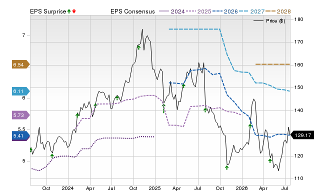Click the 2026 label on the time axis
Screen dimensions: 320x191
tap(241, 188)
